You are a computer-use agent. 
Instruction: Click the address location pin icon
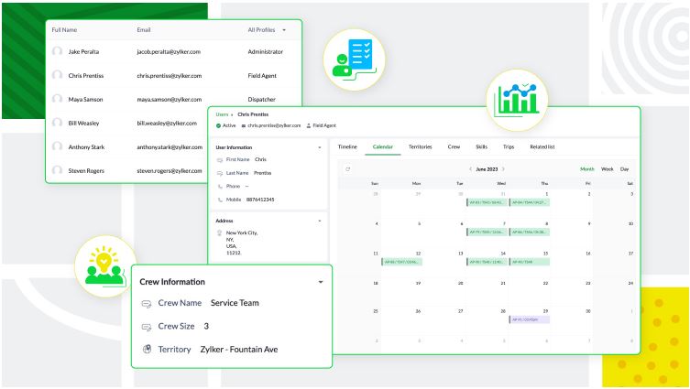220,233
